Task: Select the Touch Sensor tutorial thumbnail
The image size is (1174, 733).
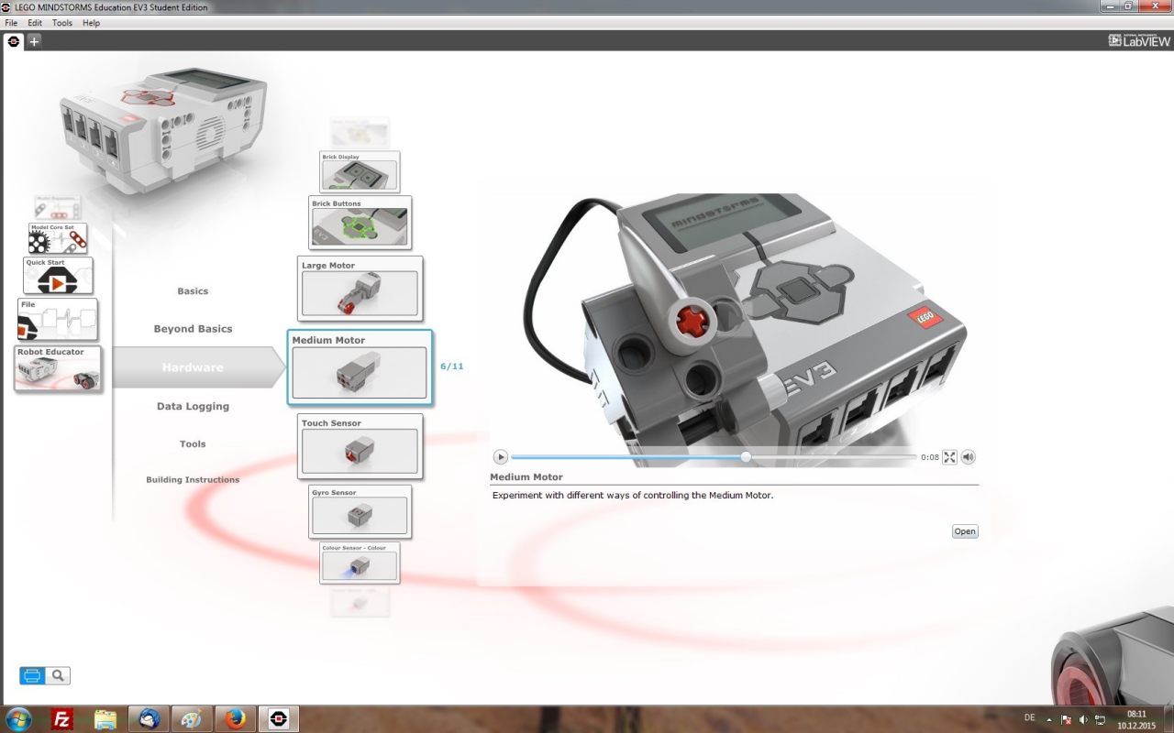Action: (x=360, y=446)
